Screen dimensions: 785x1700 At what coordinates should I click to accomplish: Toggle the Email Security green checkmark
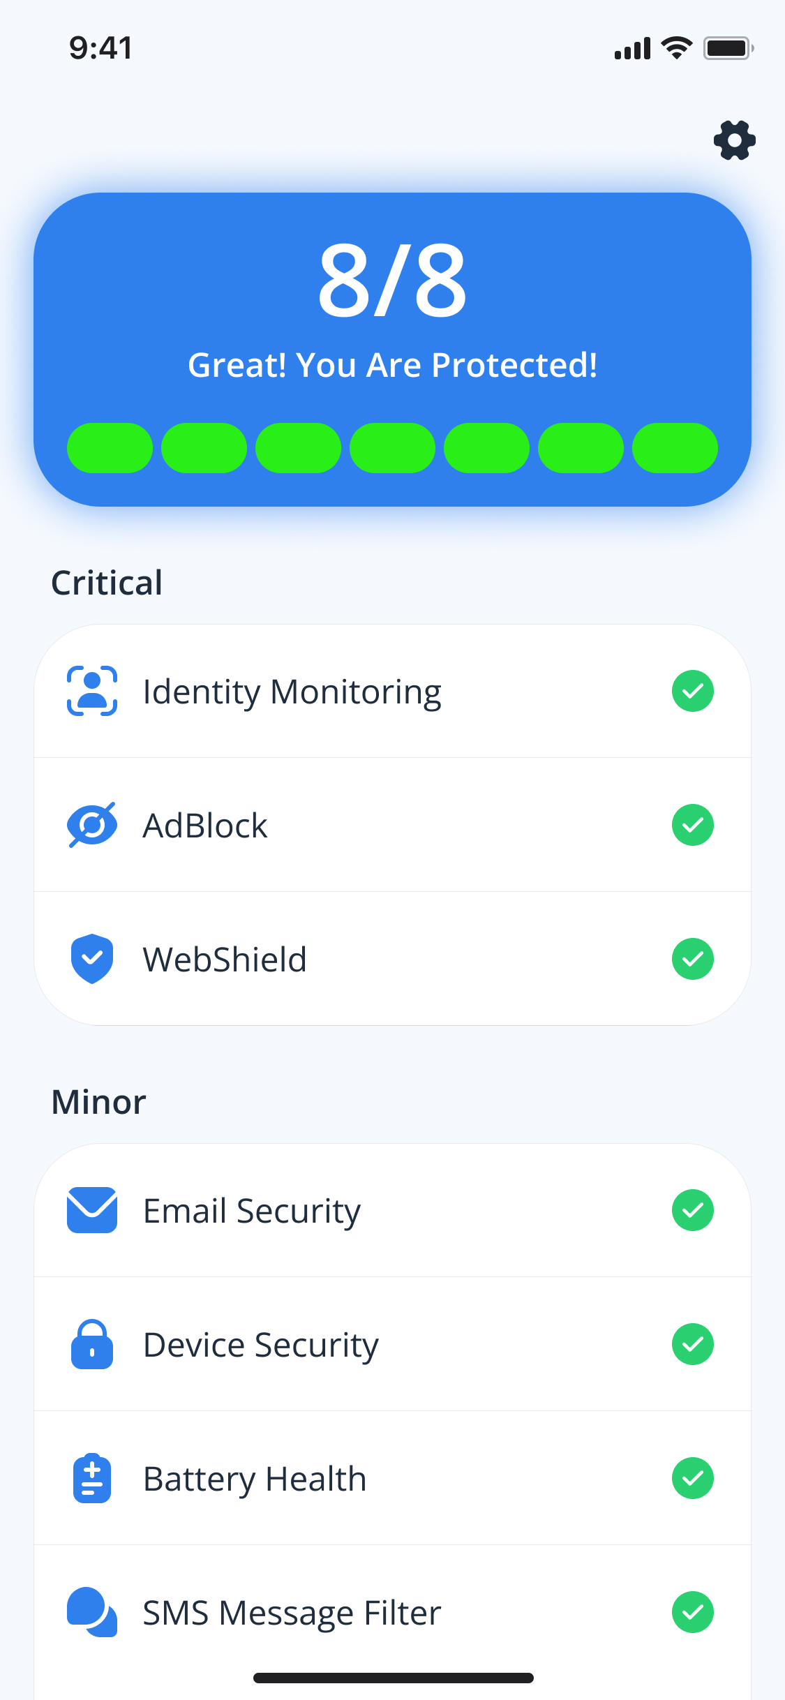692,1210
